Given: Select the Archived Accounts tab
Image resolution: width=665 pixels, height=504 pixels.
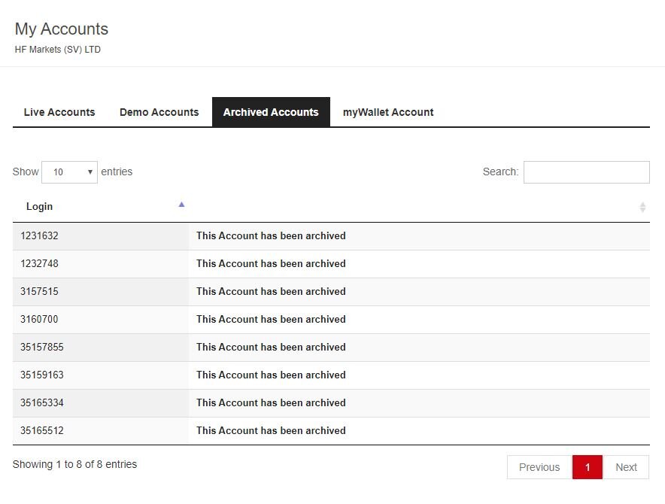Looking at the screenshot, I should click(271, 112).
